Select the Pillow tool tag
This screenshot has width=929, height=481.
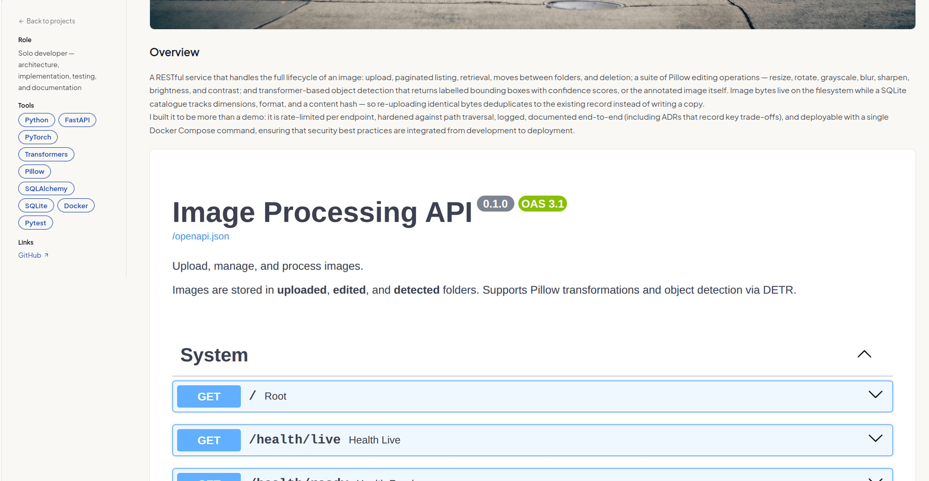click(x=34, y=172)
